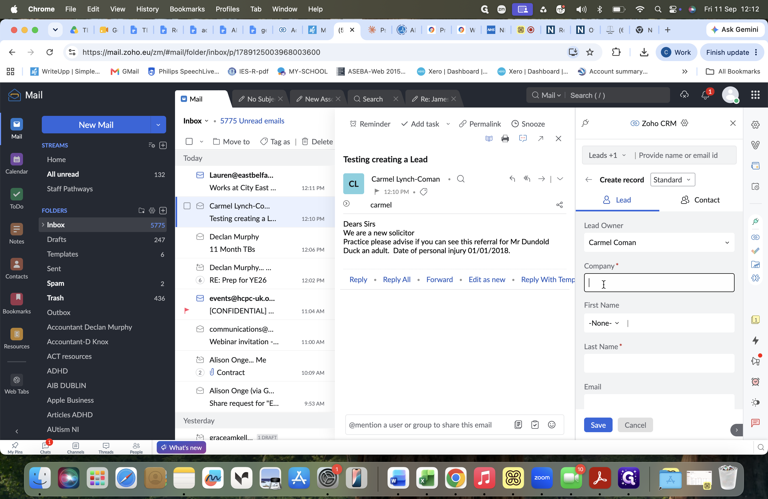Click the reader view book icon
Screen dimensions: 768x499
[x=489, y=139]
